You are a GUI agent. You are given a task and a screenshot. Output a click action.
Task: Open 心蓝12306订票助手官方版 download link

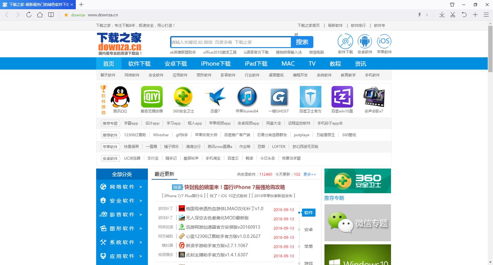[223, 236]
